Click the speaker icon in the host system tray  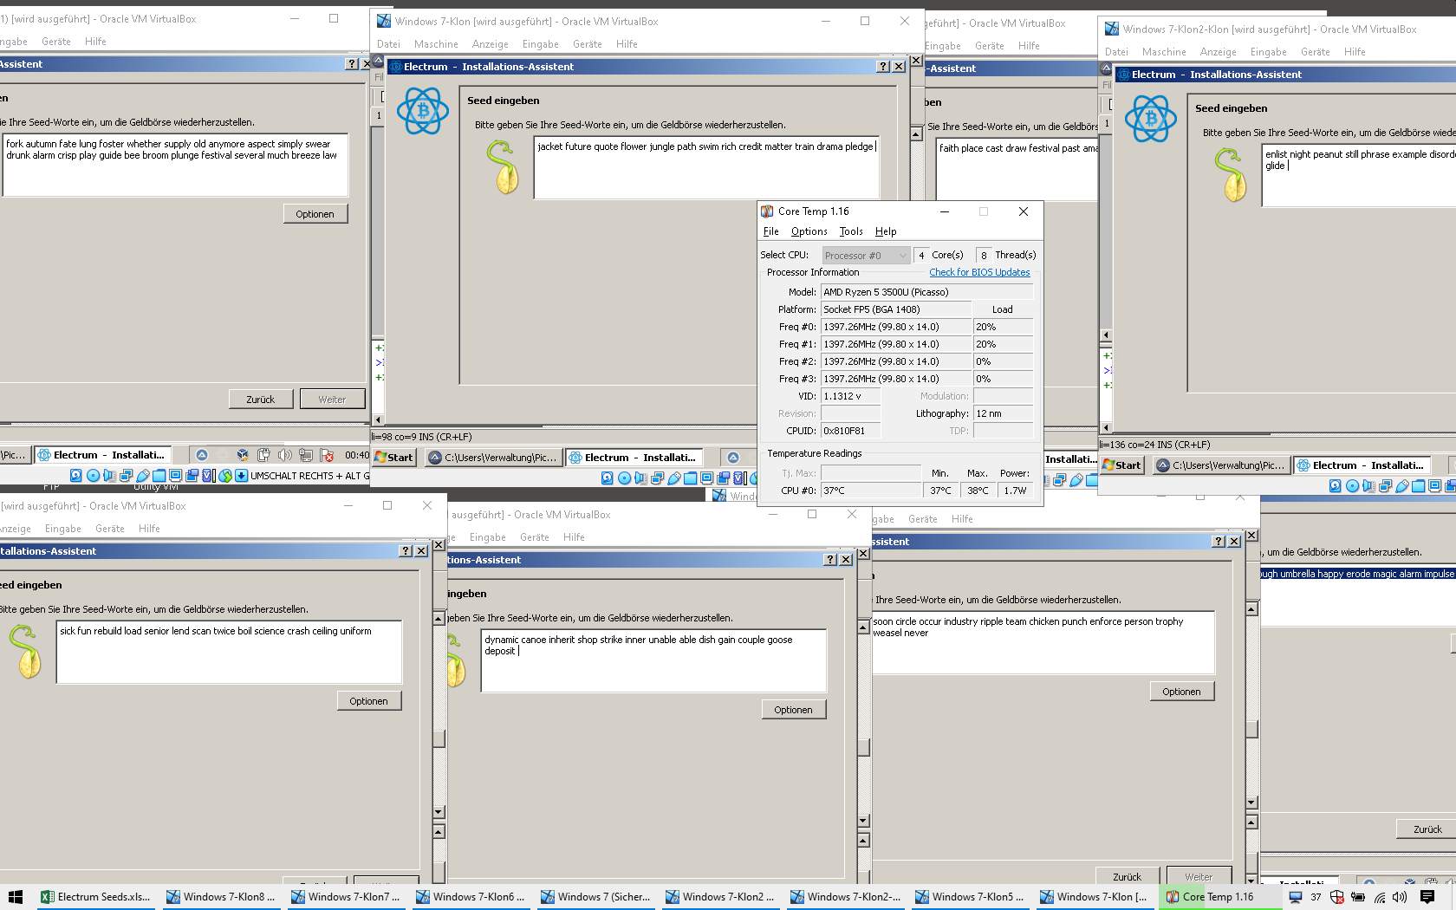1400,898
